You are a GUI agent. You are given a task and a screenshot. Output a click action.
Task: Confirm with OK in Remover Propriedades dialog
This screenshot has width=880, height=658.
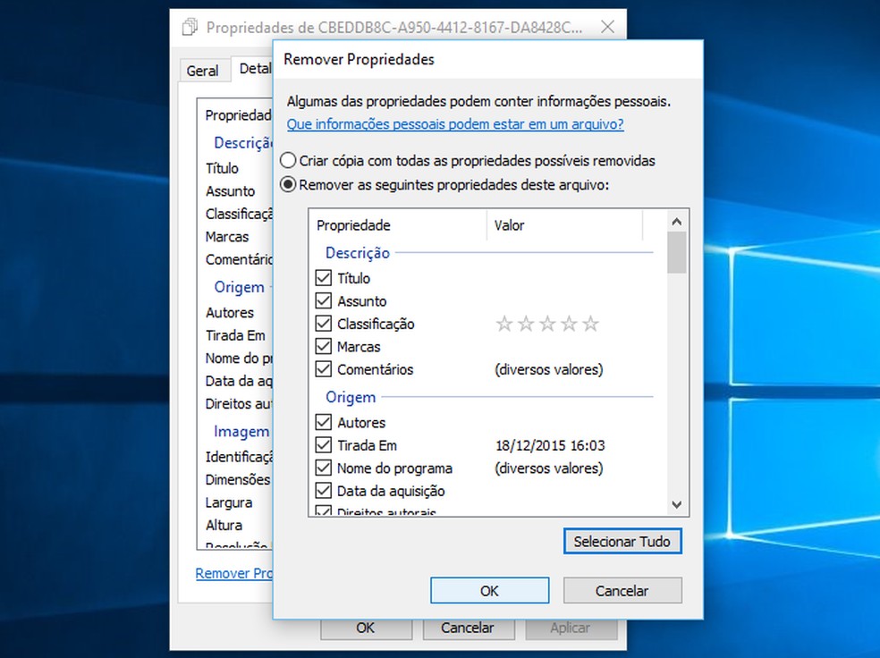pos(489,591)
